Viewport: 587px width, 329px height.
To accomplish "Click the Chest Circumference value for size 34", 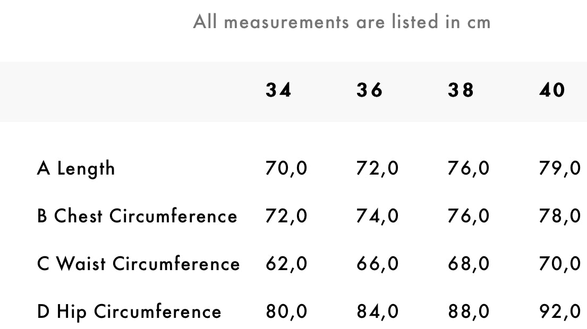I will (286, 217).
